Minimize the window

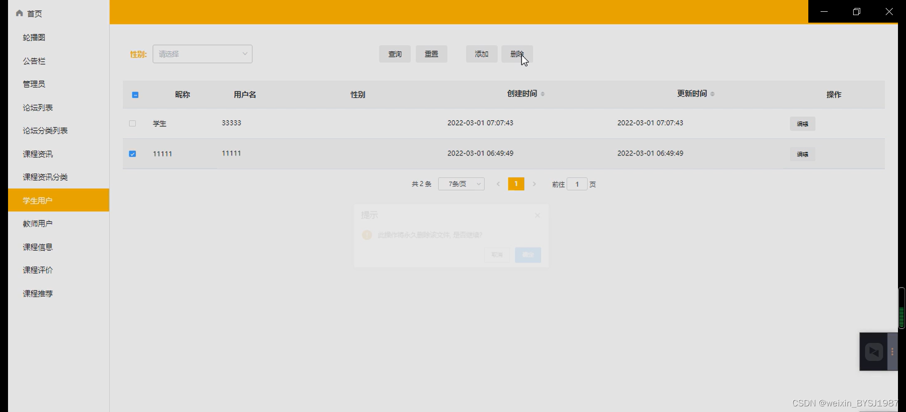click(x=824, y=11)
